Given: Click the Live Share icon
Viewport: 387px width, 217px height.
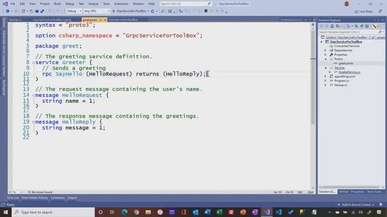Looking at the screenshot, I should [356, 11].
